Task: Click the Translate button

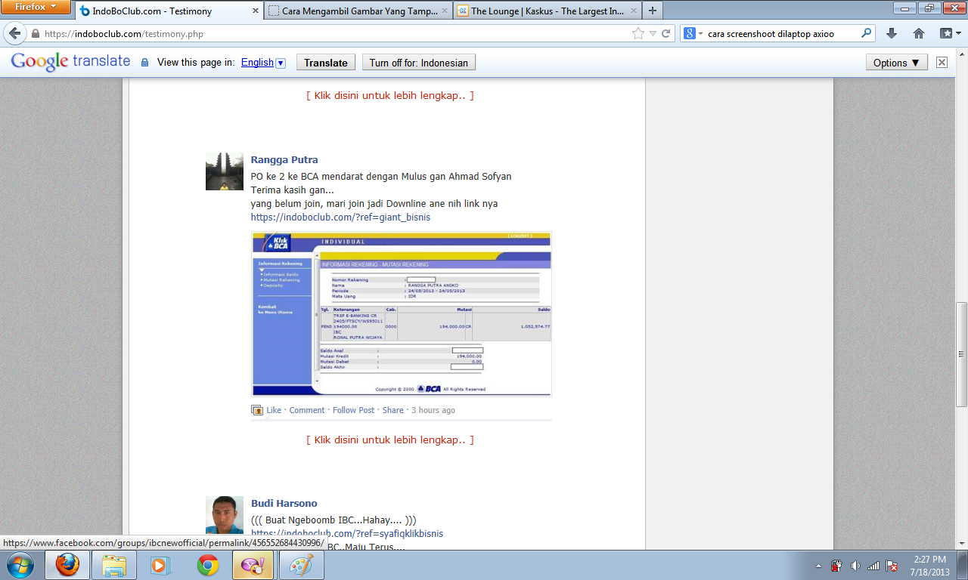Action: tap(326, 63)
